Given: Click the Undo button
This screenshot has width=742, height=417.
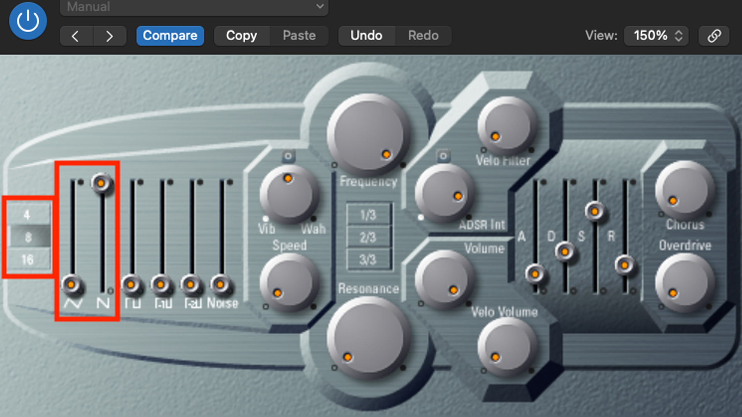Looking at the screenshot, I should pos(366,36).
